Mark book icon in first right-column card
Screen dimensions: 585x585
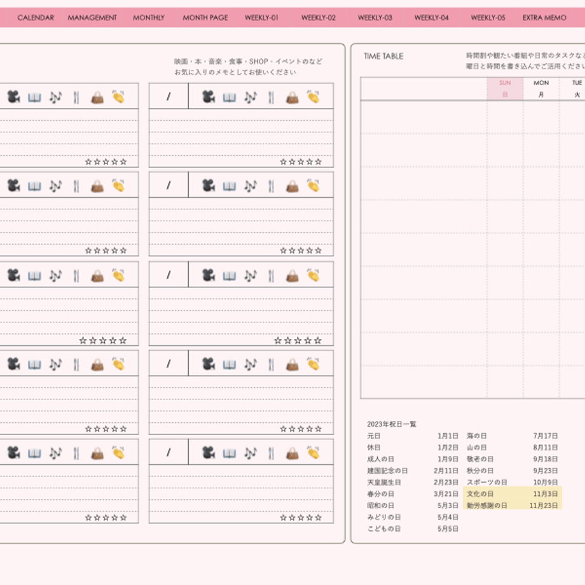pos(230,98)
